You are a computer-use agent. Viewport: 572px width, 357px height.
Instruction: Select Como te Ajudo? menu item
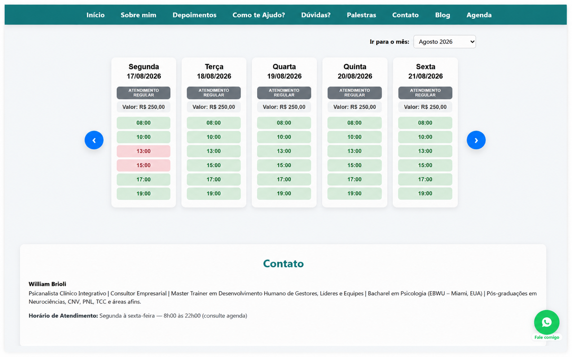click(x=259, y=15)
